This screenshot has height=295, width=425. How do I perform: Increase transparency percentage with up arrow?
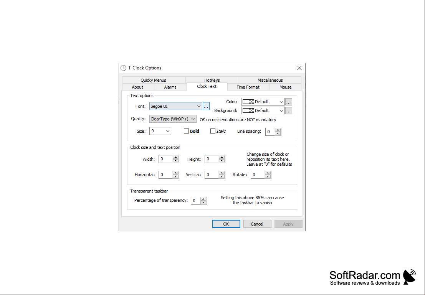click(203, 199)
